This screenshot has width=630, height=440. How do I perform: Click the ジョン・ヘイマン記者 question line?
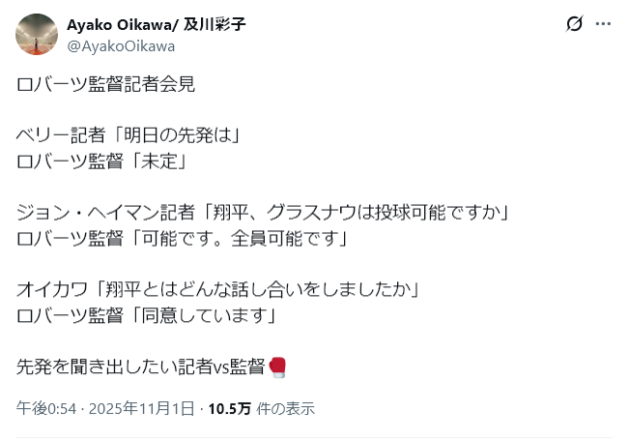(x=263, y=212)
